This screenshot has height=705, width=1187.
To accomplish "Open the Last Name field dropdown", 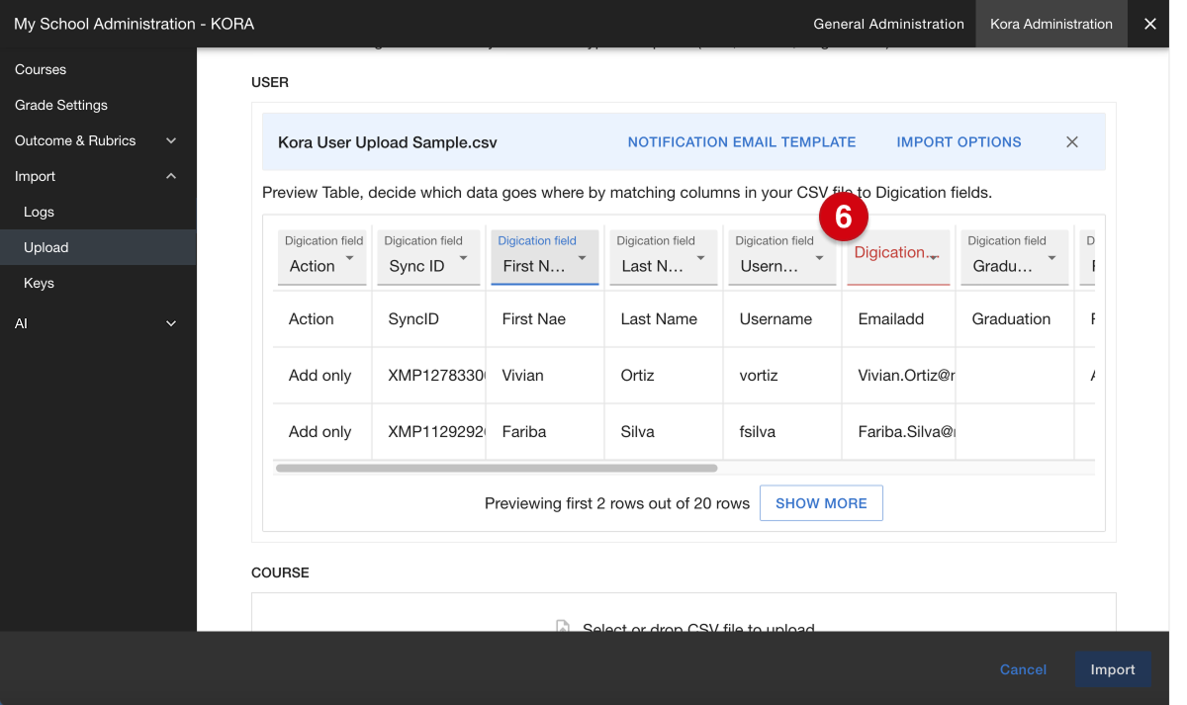I will coord(664,258).
